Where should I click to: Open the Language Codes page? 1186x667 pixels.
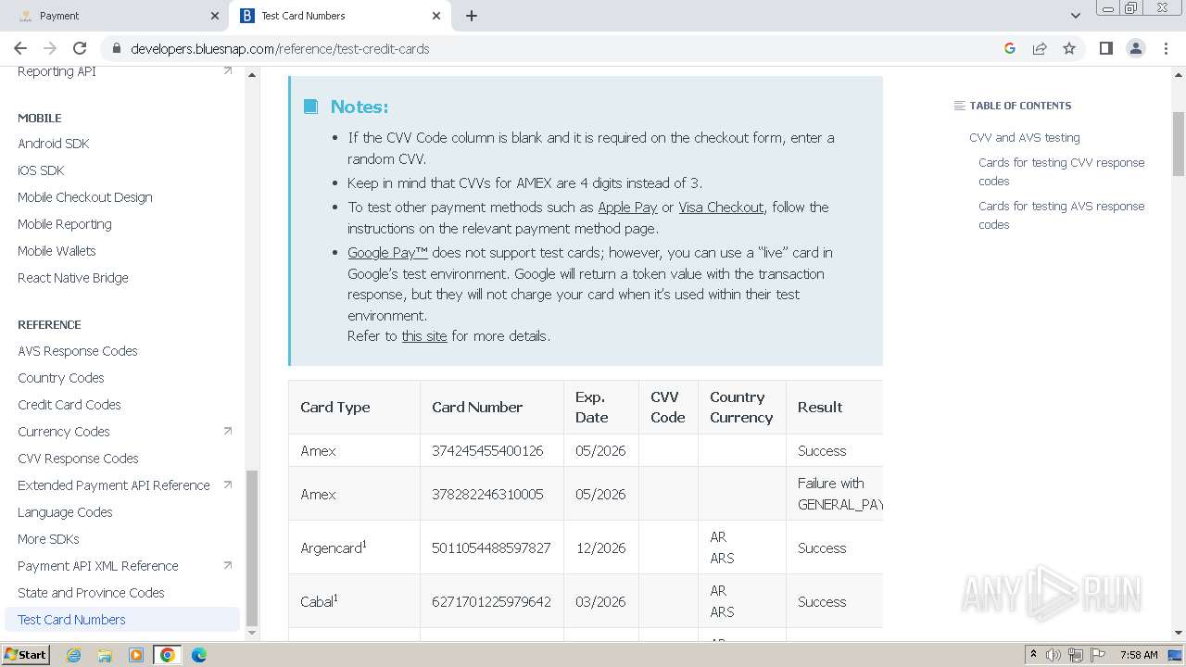click(65, 512)
